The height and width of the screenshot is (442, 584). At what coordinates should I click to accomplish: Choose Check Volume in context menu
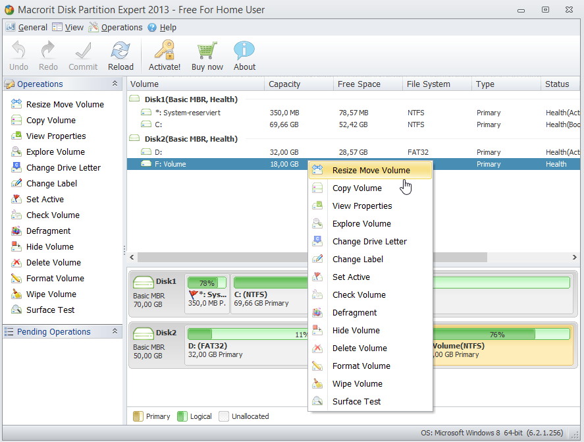coord(371,295)
